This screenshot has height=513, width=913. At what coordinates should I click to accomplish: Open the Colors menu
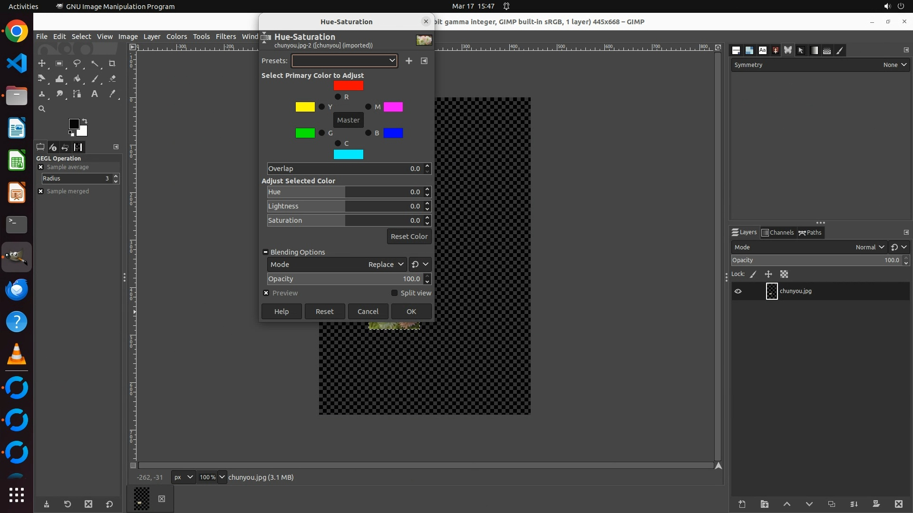176,37
